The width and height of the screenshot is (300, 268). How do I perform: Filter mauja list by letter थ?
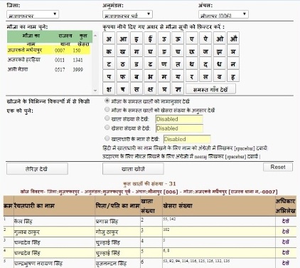(x=192, y=63)
